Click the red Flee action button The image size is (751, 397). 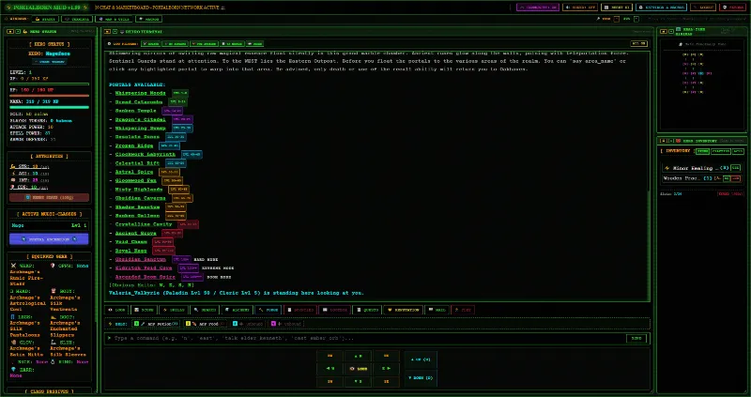[x=463, y=310]
